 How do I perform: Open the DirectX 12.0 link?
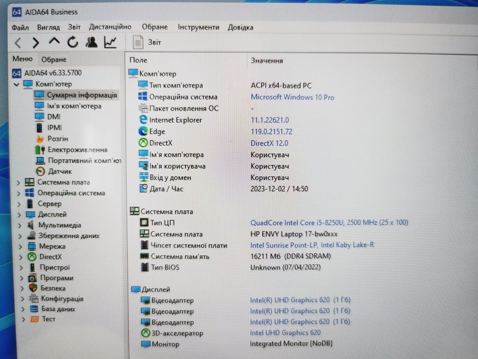[x=269, y=143]
